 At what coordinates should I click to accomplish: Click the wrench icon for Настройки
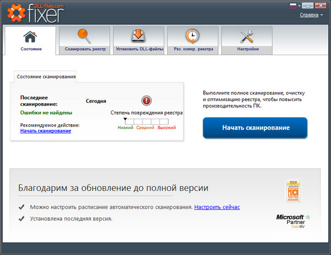tap(246, 36)
